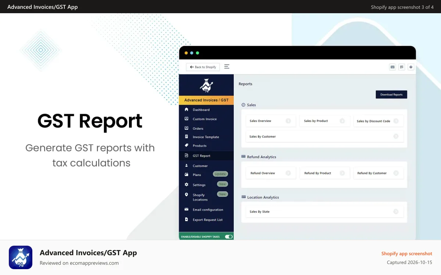Click the Products tag icon

click(x=186, y=146)
